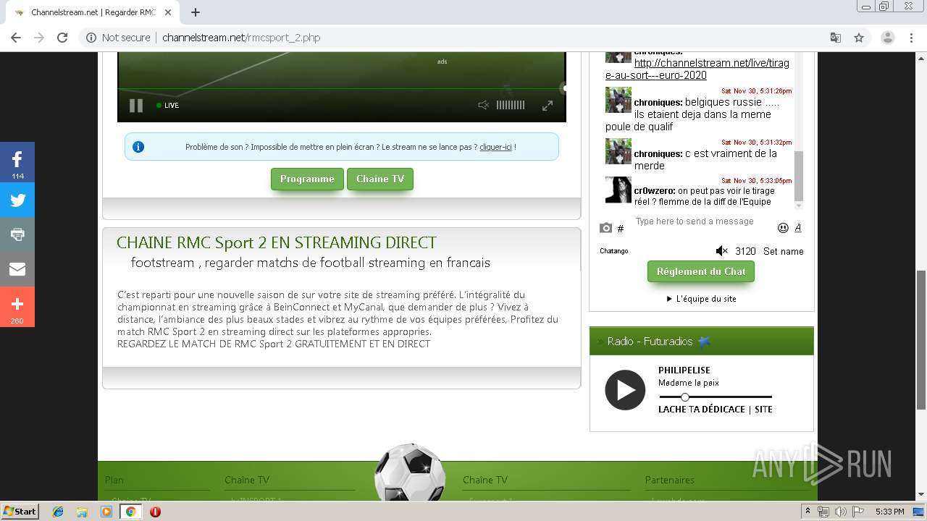Click footer 'Partenaires' heading
Screen dimensions: 927x521
click(669, 480)
